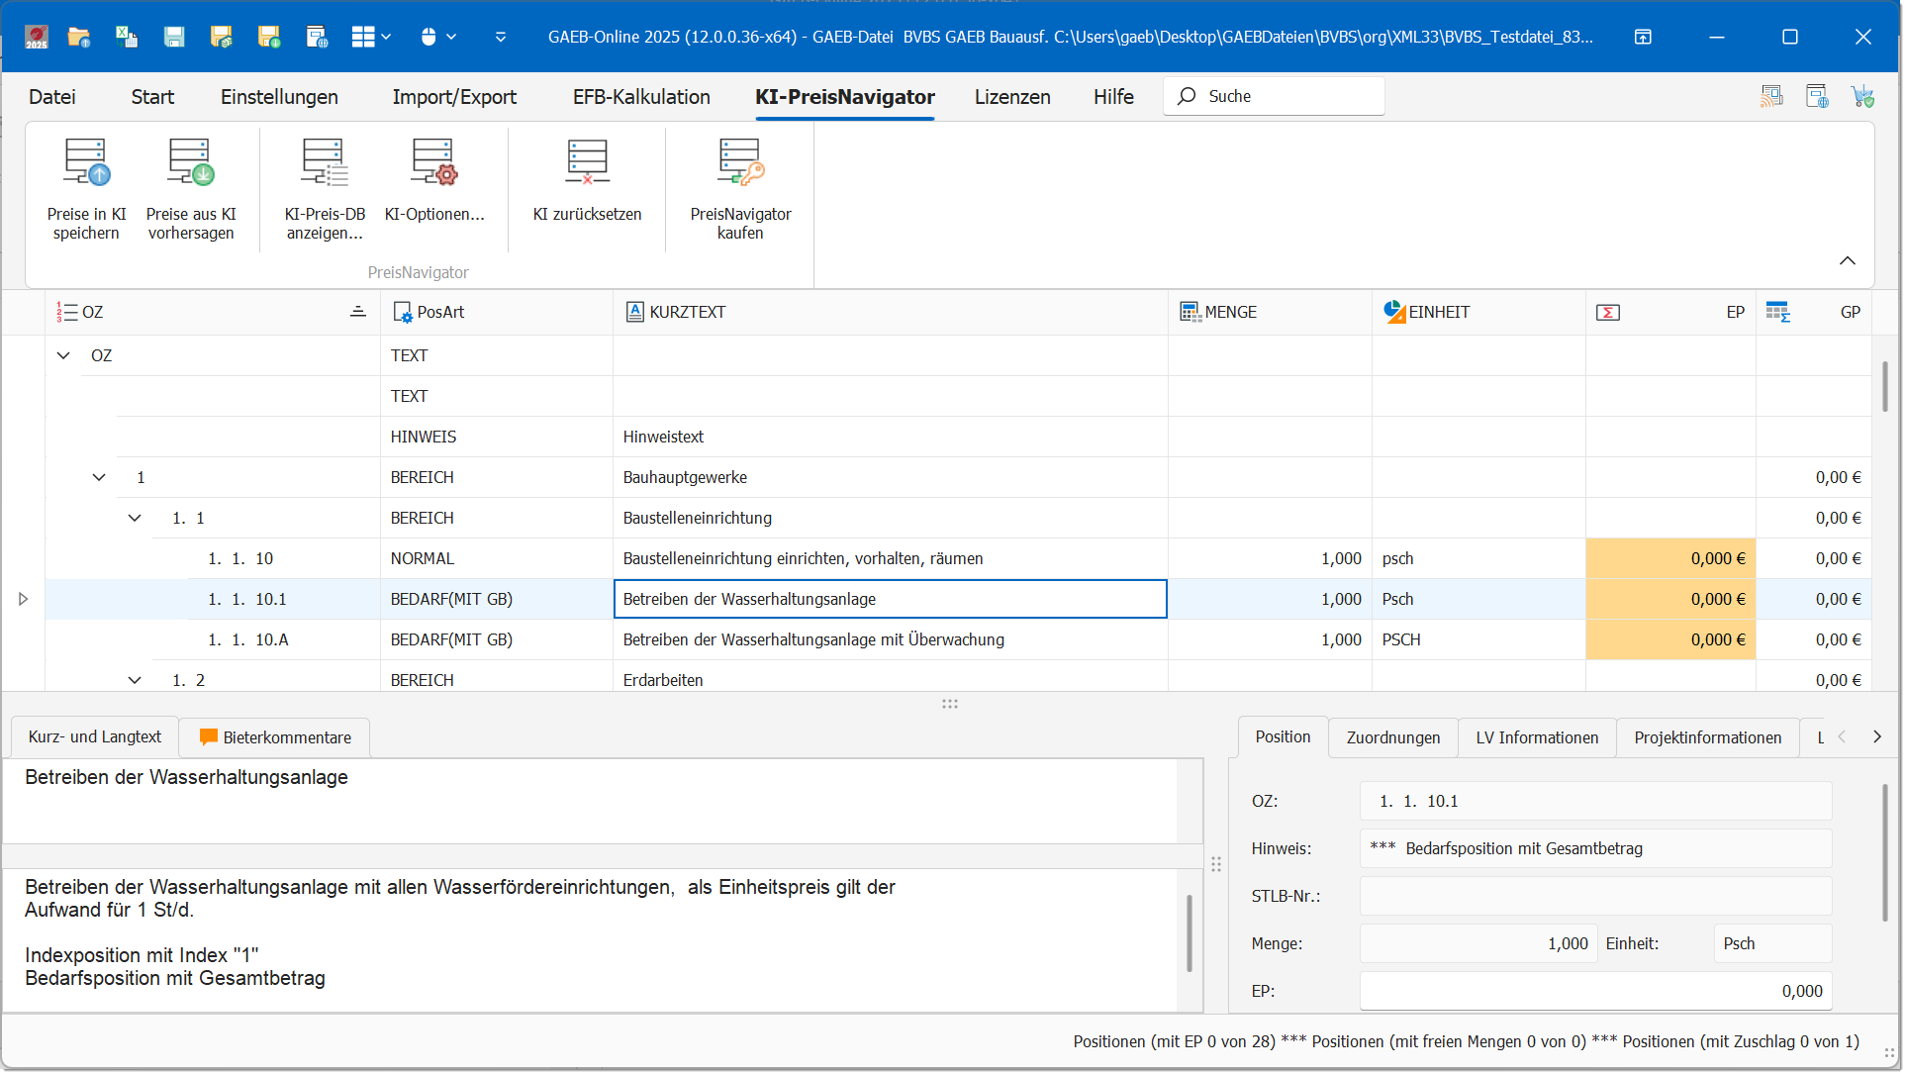This screenshot has width=1906, height=1075.
Task: Open the Datei menu
Action: (x=52, y=97)
